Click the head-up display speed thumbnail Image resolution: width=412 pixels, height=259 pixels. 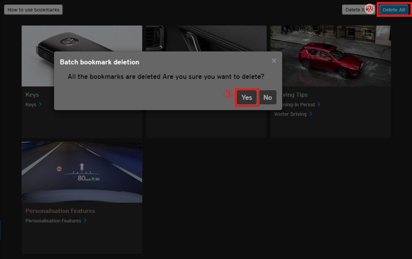pyautogui.click(x=82, y=172)
